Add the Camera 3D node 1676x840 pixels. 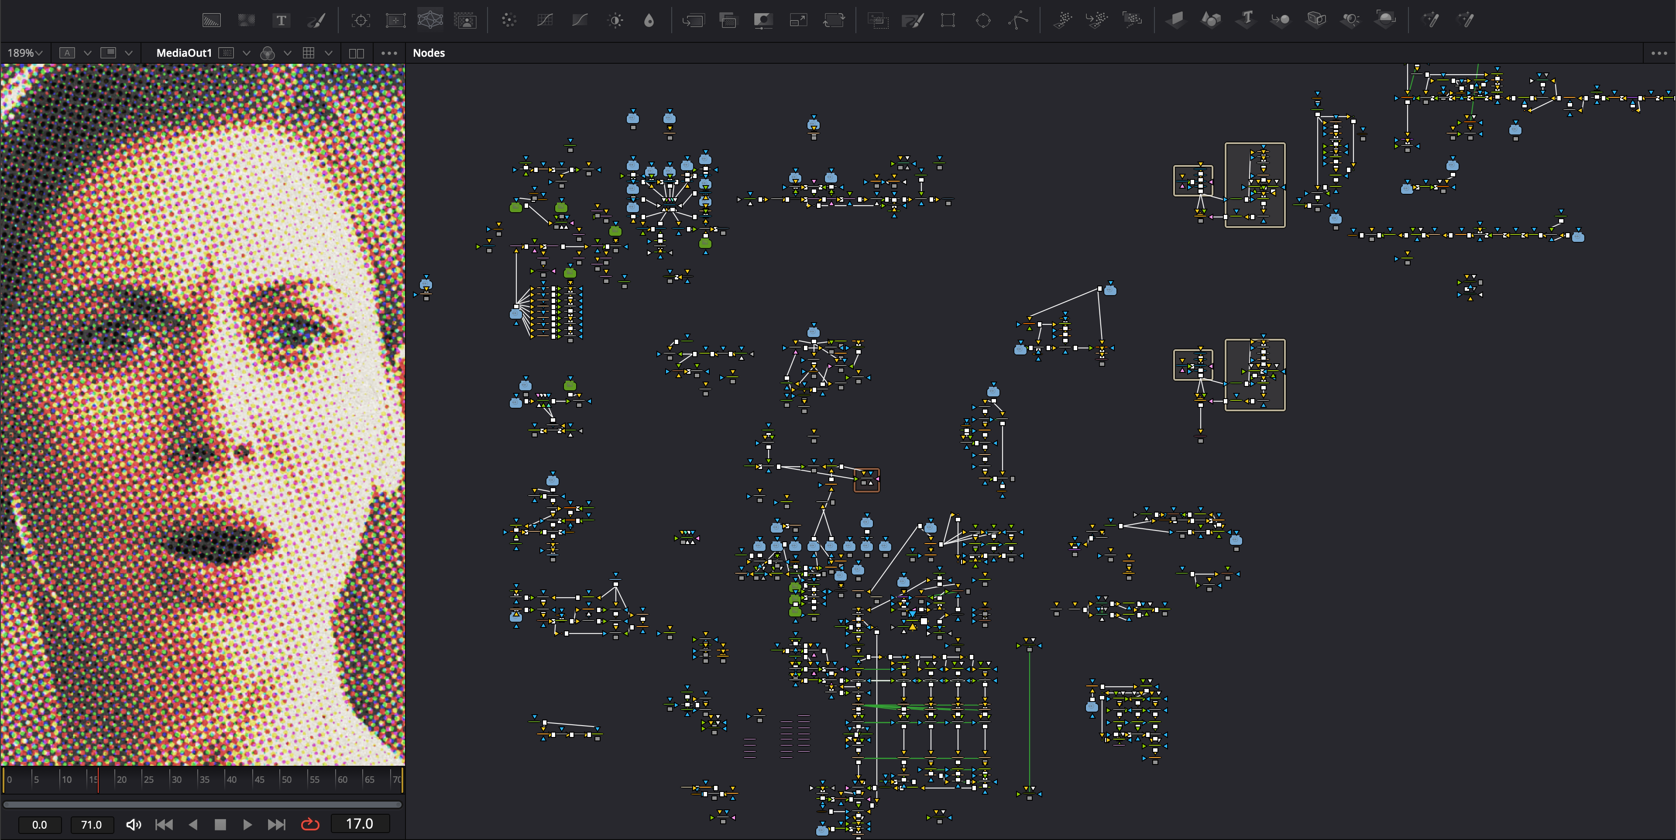(x=1316, y=20)
